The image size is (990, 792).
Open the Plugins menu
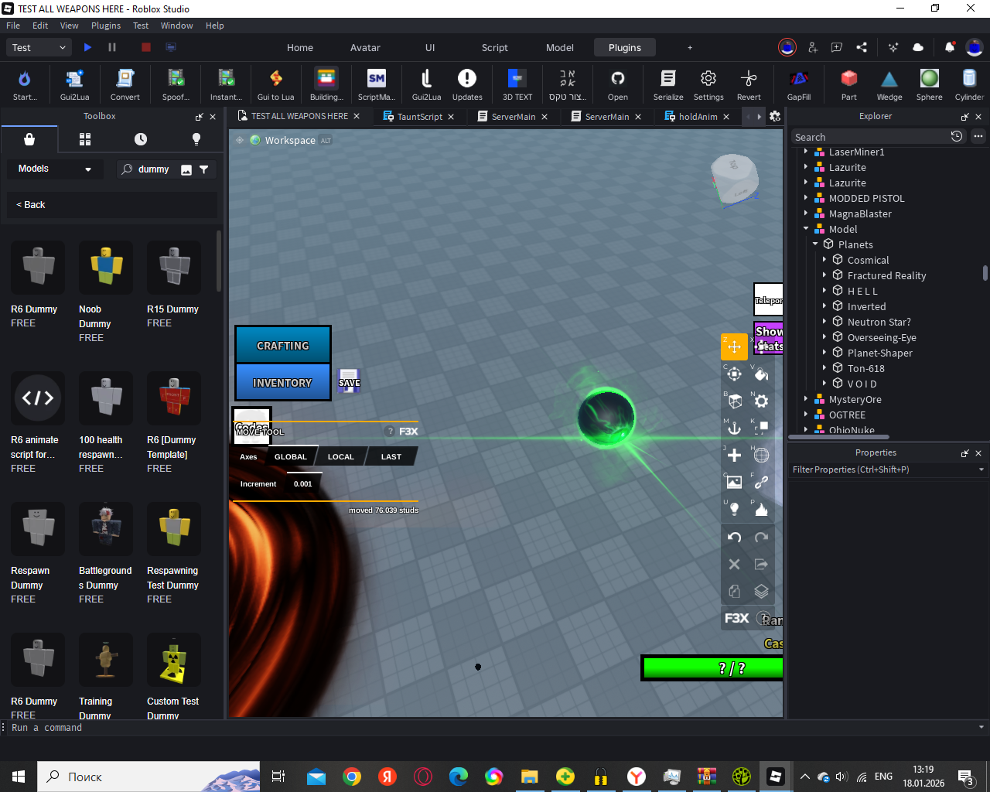(106, 26)
